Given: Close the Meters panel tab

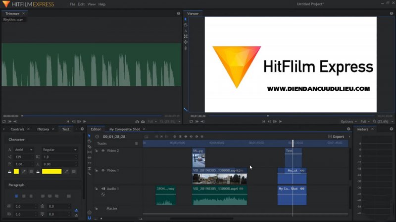Looking at the screenshot, I should 372,129.
